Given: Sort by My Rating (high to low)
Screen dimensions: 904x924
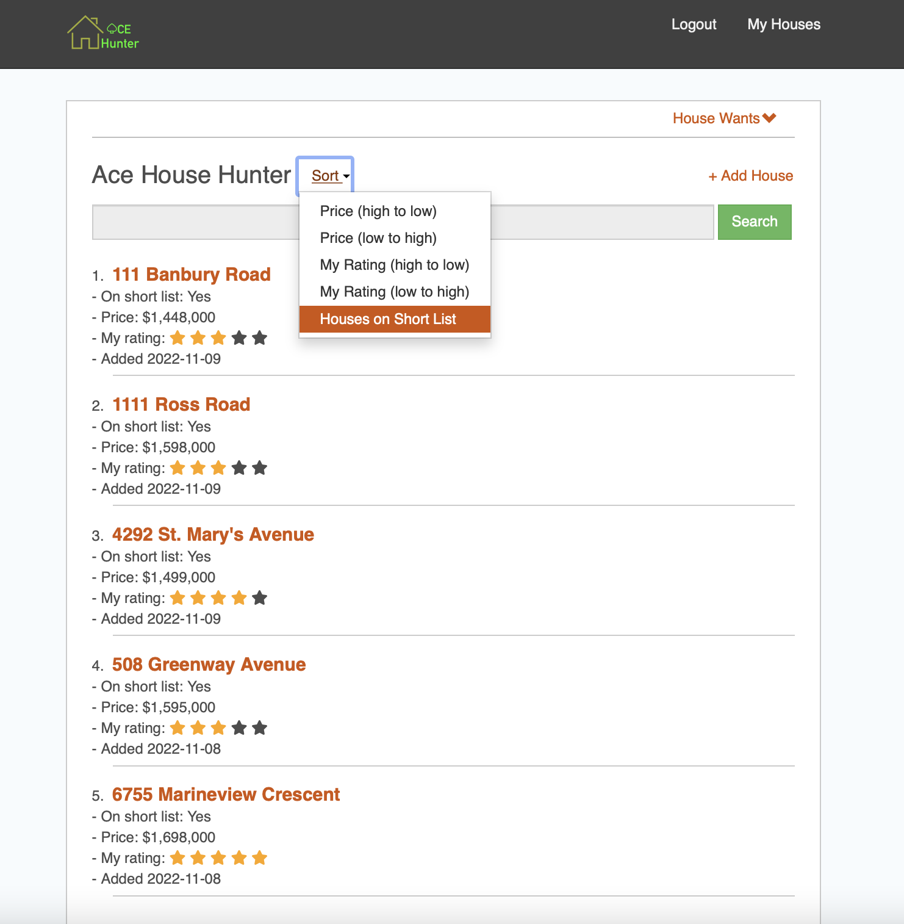Looking at the screenshot, I should coord(394,265).
